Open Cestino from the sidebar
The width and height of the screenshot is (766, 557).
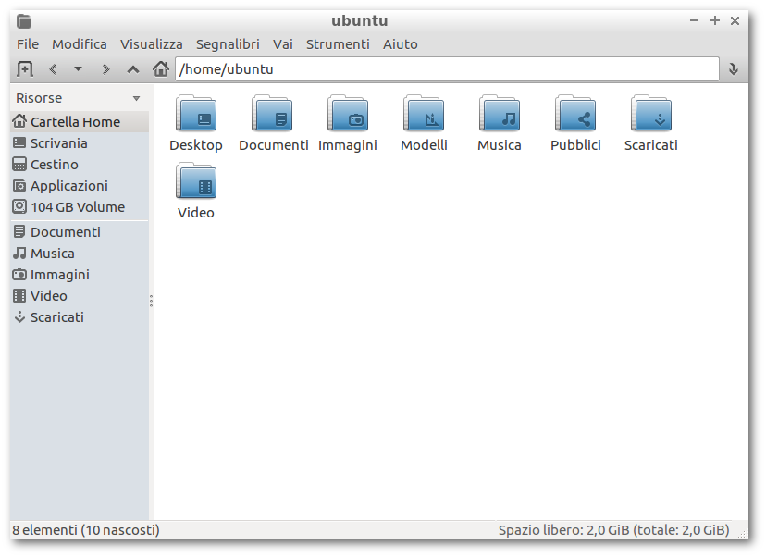click(x=80, y=165)
